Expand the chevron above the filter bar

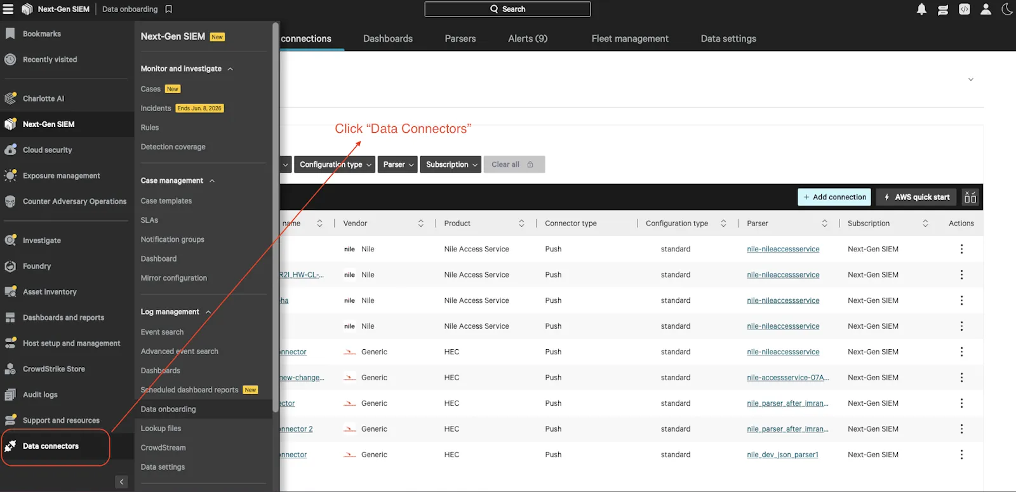point(970,79)
